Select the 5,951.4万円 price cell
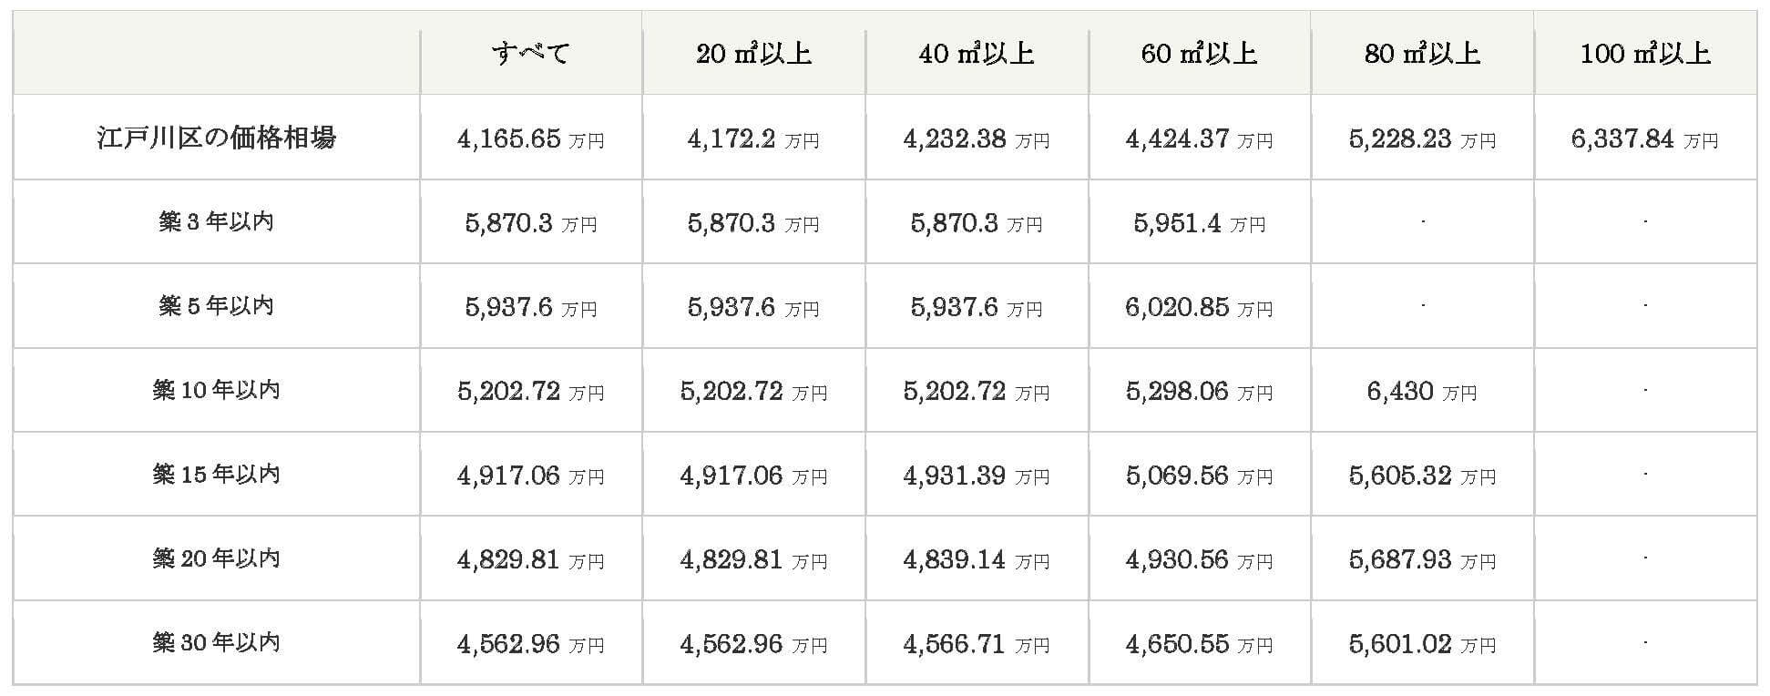This screenshot has height=696, width=1770. pyautogui.click(x=1200, y=222)
